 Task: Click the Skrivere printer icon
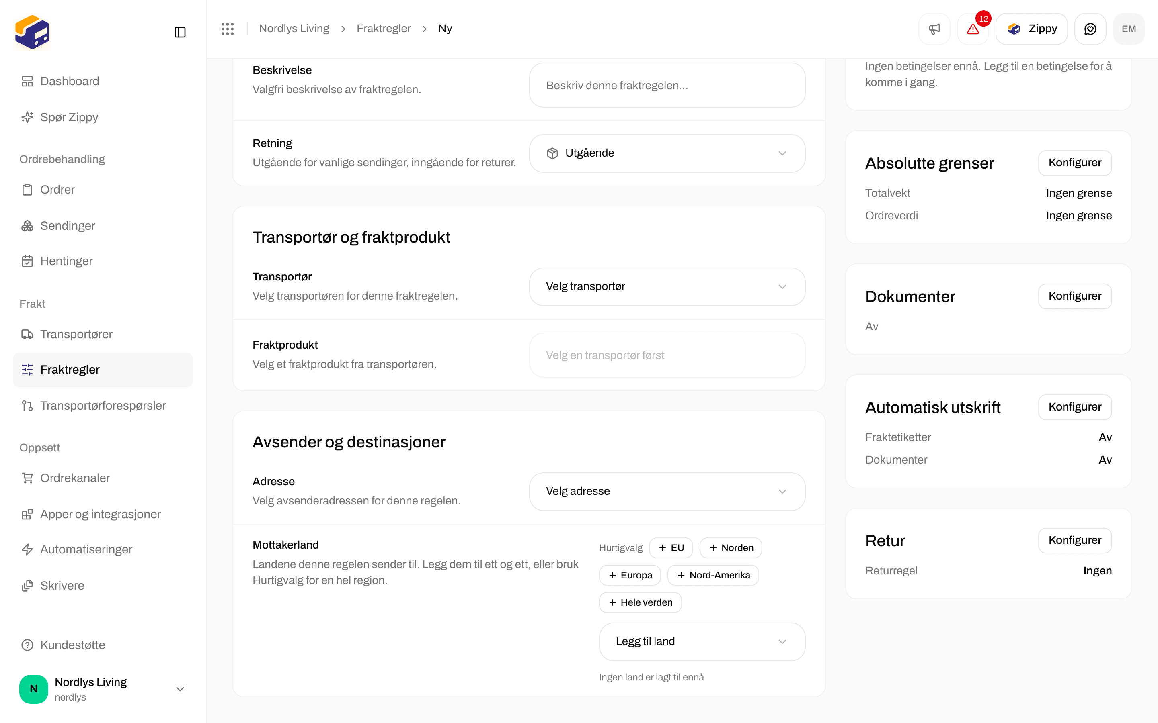click(x=27, y=586)
